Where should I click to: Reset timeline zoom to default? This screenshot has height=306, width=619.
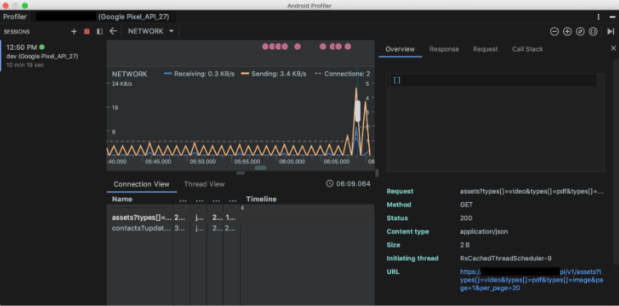pyautogui.click(x=580, y=32)
